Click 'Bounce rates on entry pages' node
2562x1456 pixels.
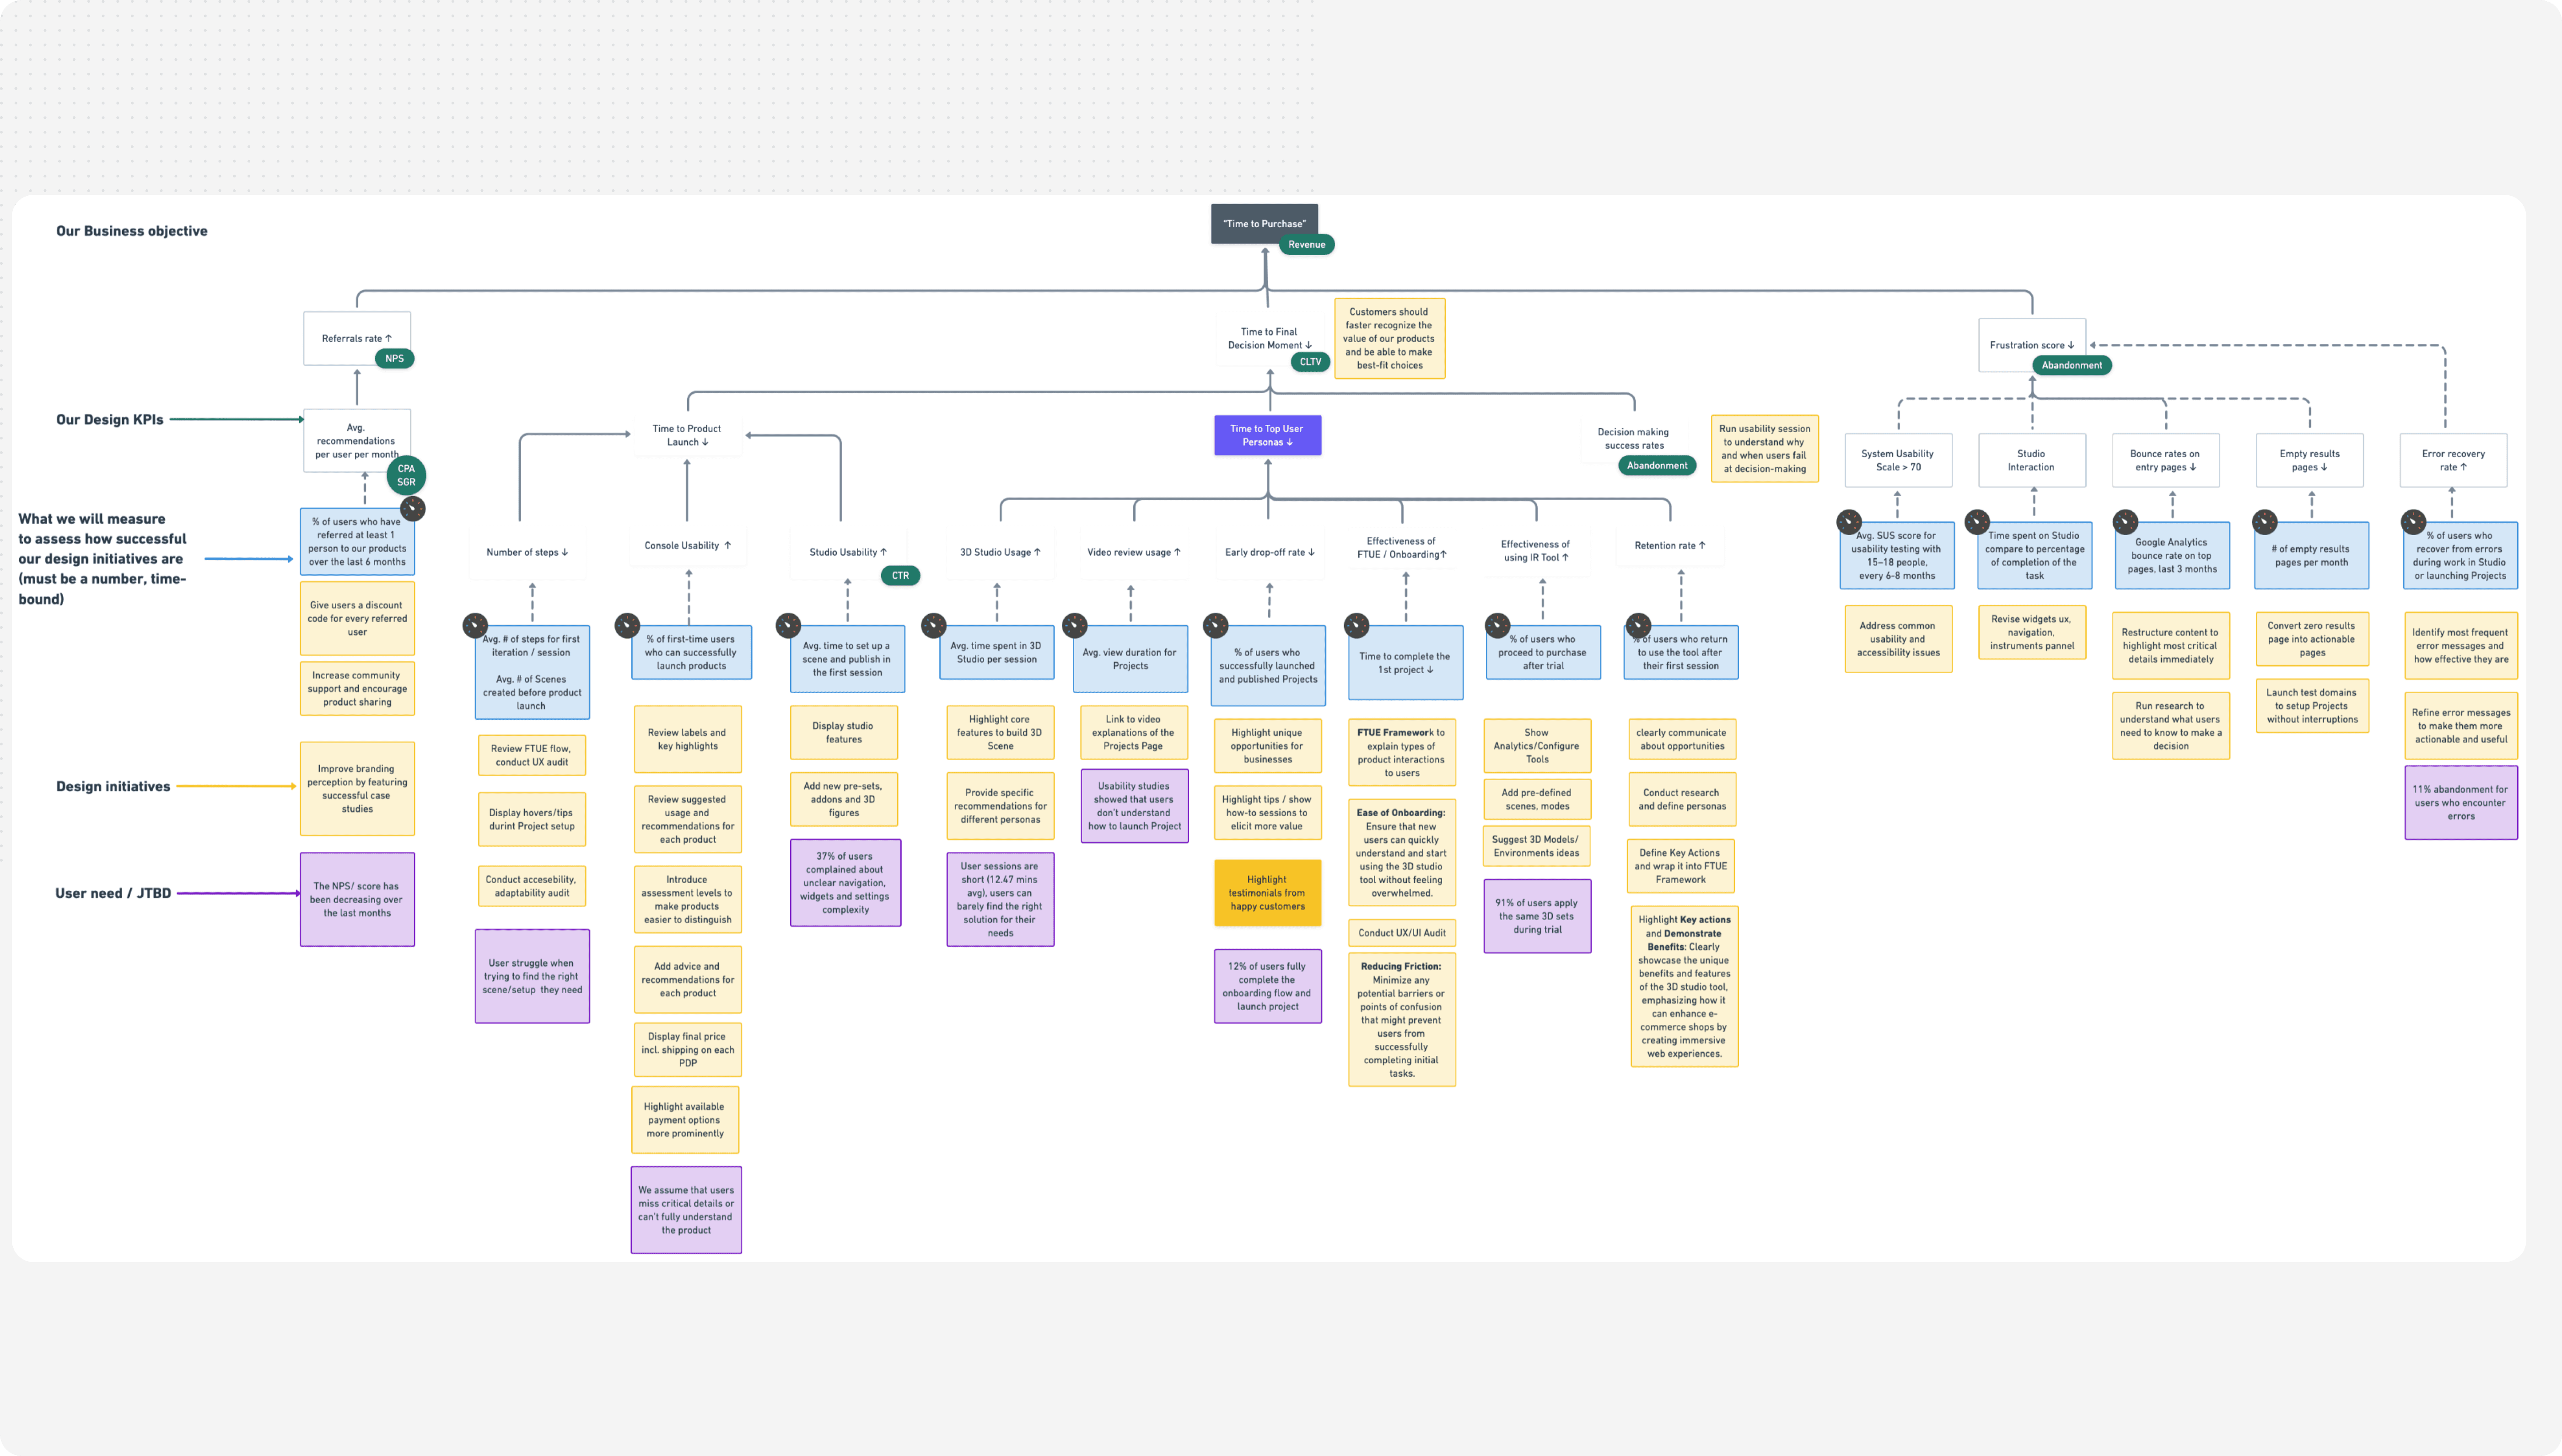coord(2166,460)
